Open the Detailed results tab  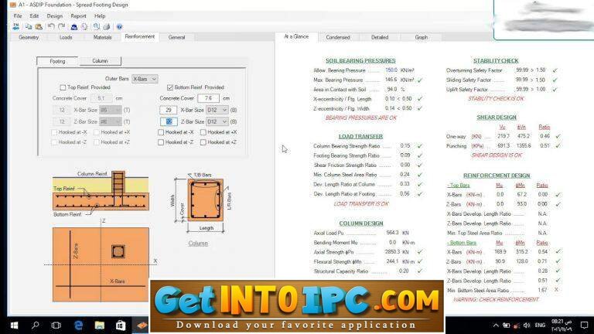click(x=380, y=37)
